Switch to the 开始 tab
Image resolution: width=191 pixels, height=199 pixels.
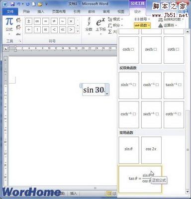click(x=26, y=11)
